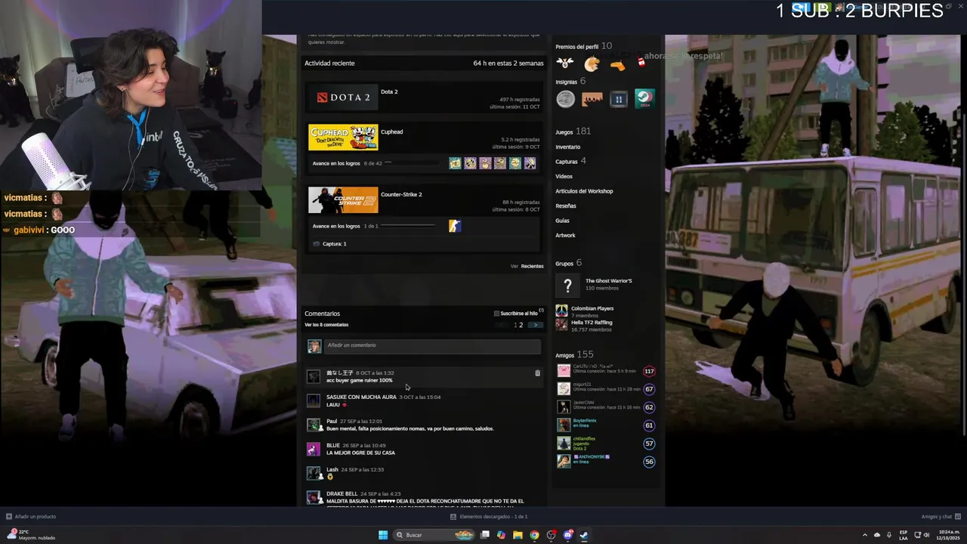Open Hella TF2 Raffling group
Screen dimensions: 967x544
(x=592, y=323)
